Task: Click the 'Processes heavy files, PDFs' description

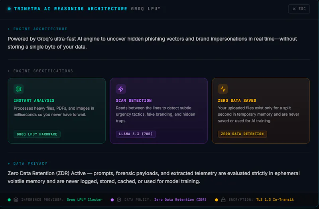Action: (x=54, y=111)
